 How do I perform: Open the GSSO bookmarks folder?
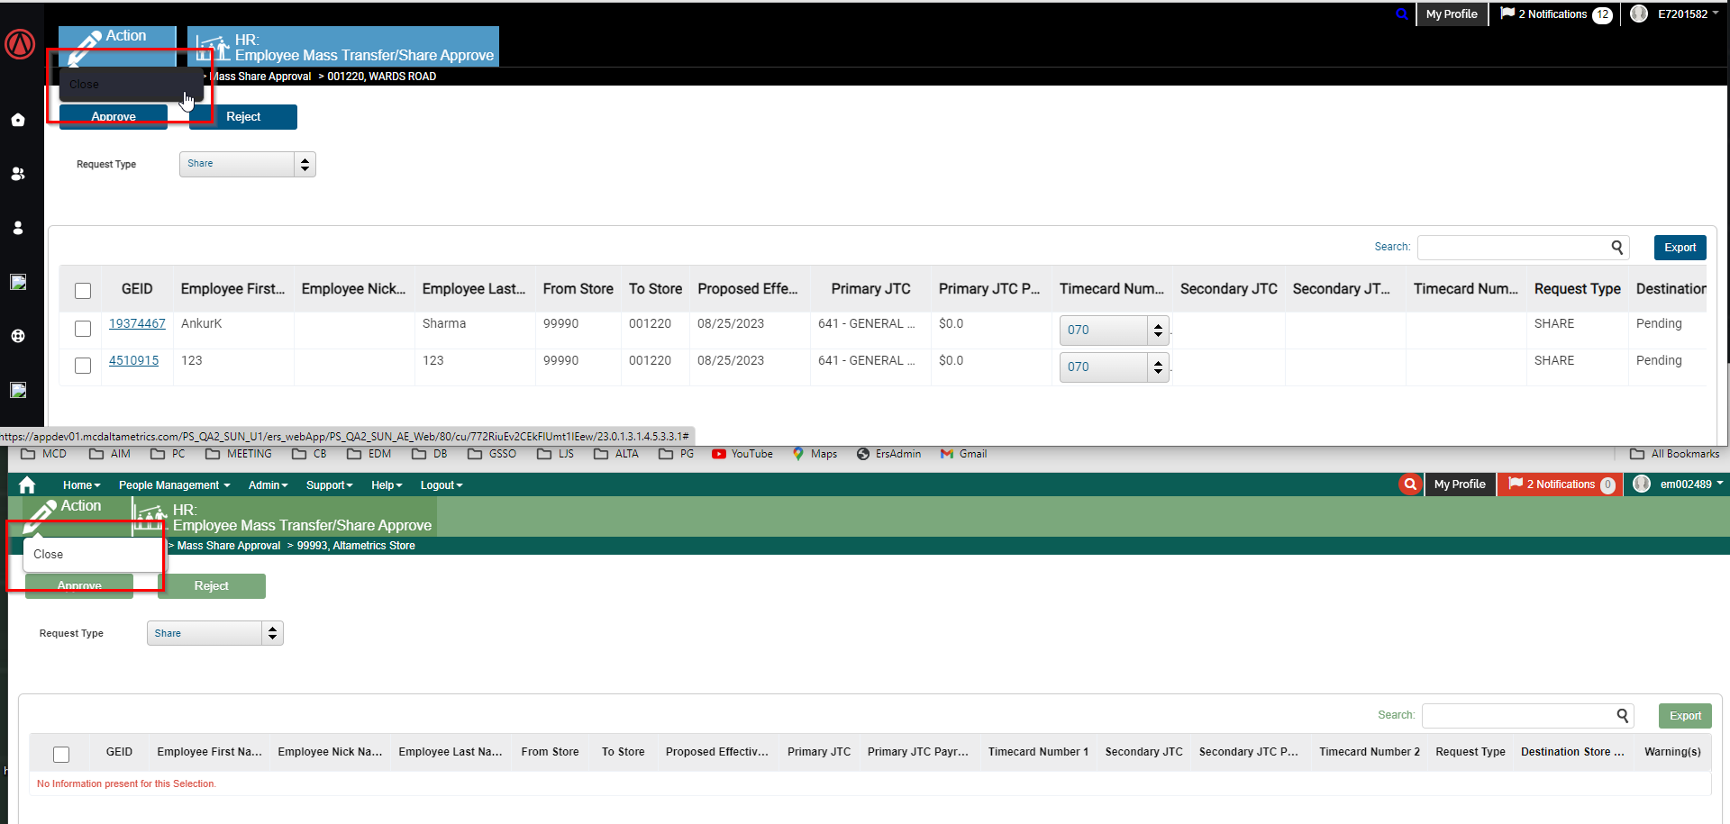click(492, 454)
